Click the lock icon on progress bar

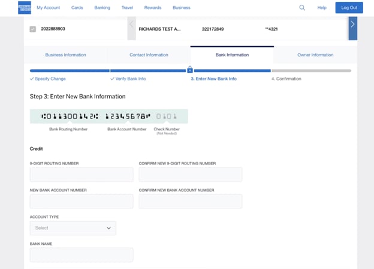(x=190, y=70)
